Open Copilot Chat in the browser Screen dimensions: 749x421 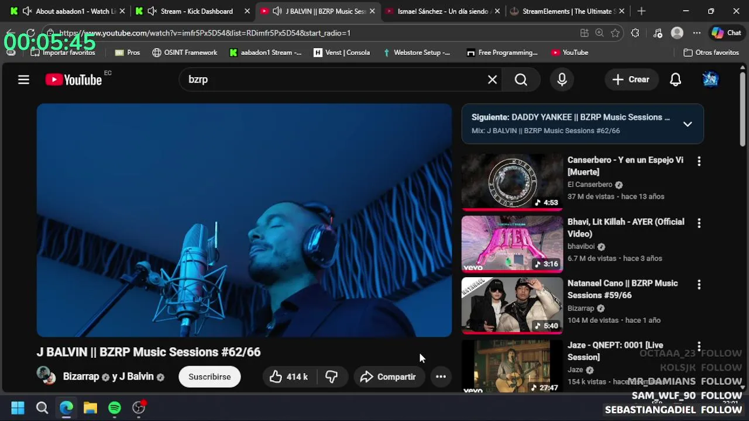726,33
